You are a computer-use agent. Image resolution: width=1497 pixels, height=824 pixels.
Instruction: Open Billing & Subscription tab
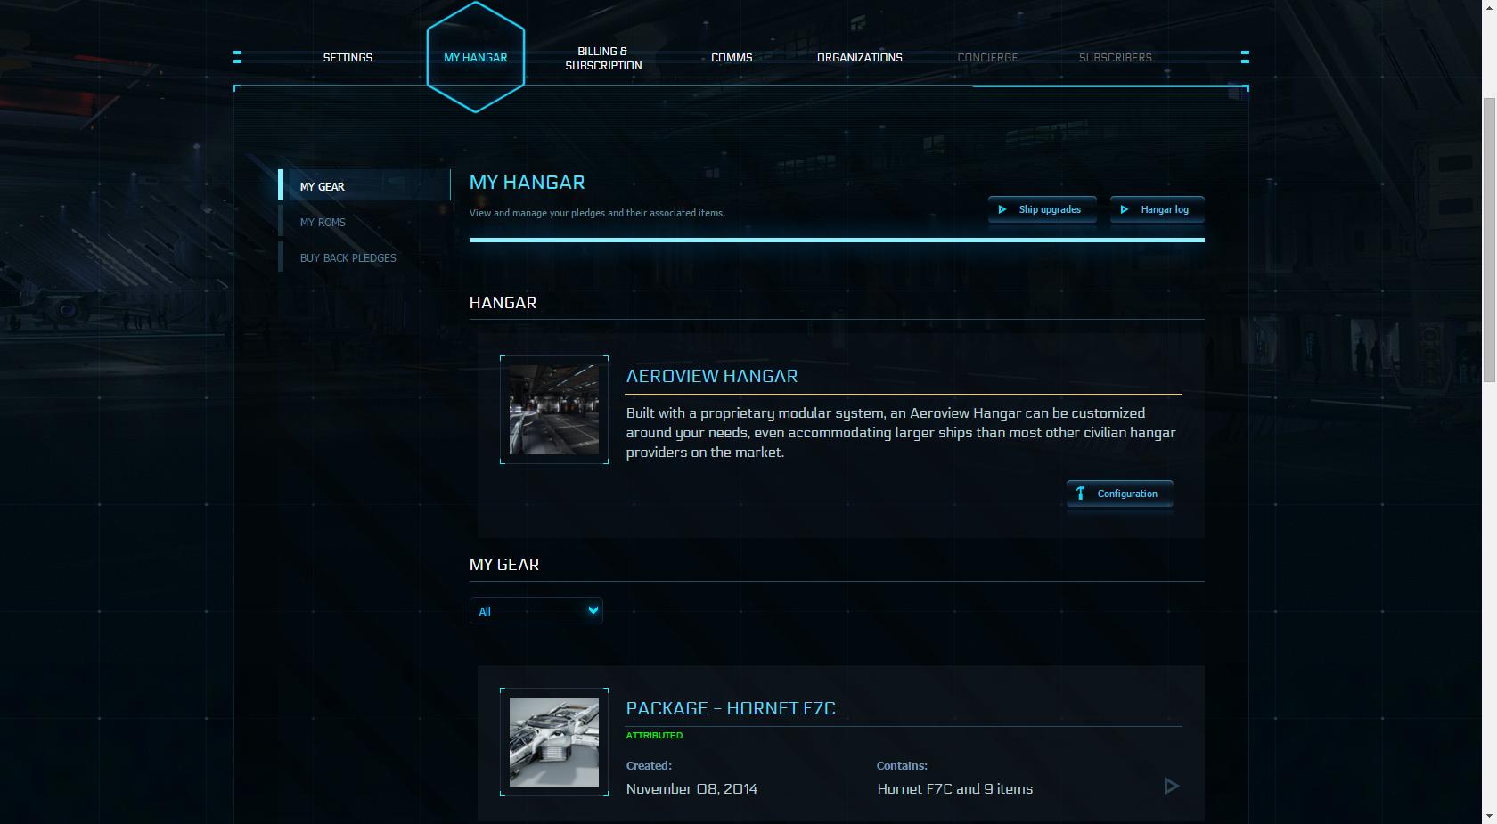click(x=603, y=59)
